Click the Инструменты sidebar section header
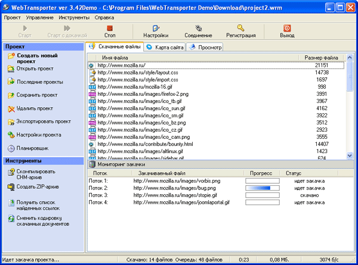Screen dimensions: 358x265 (x=44, y=161)
